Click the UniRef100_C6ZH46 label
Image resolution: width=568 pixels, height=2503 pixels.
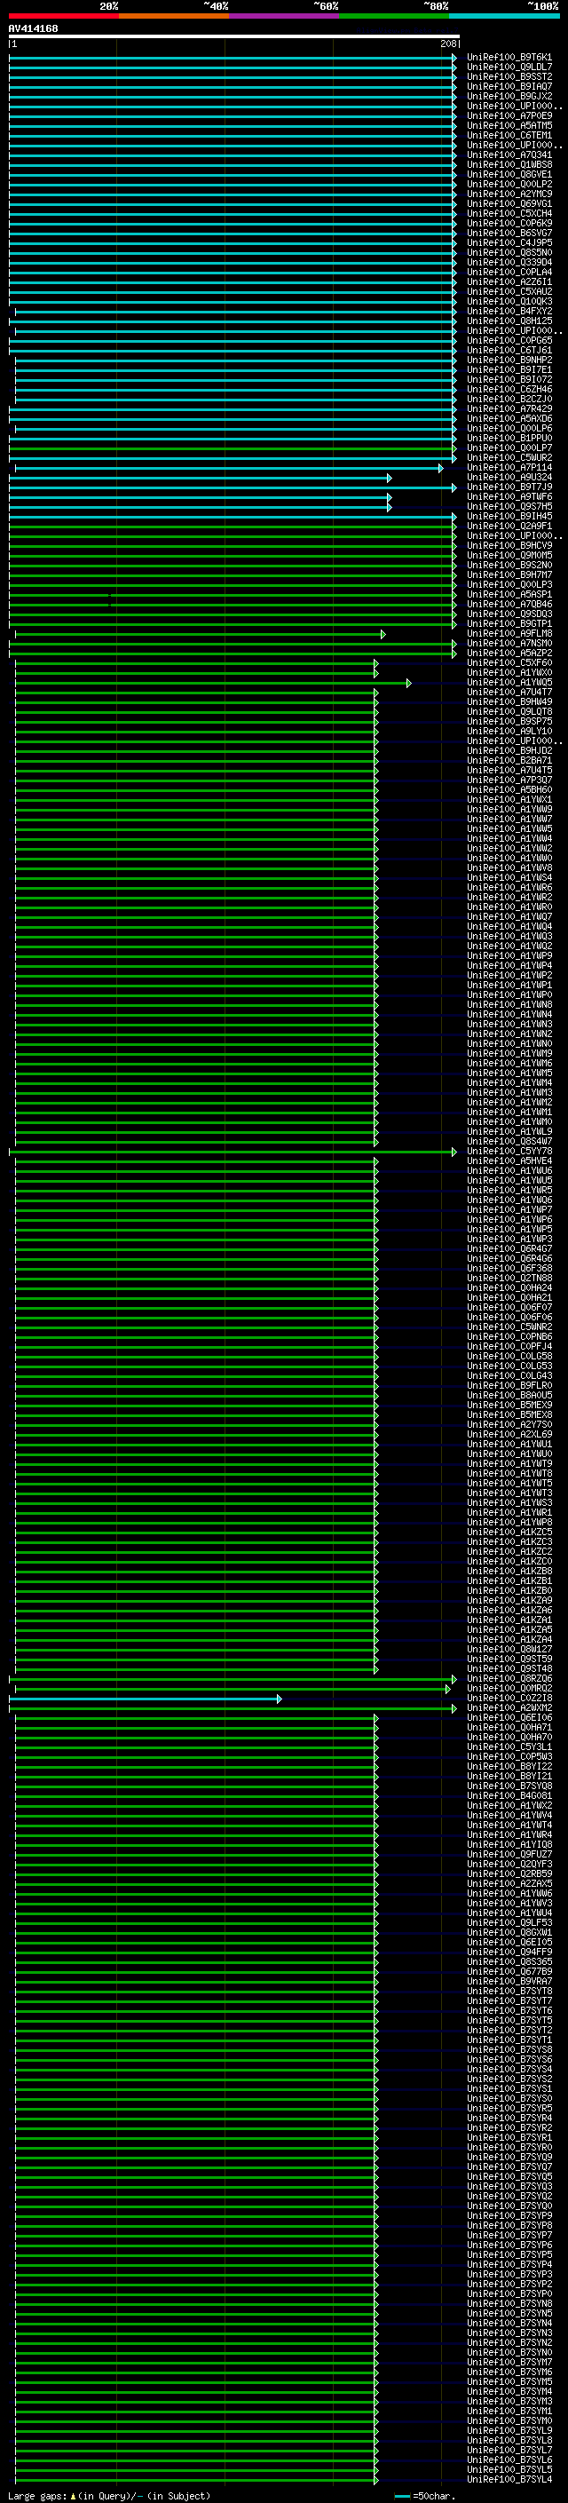(509, 390)
